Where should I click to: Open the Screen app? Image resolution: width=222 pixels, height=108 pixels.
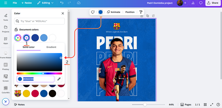pos(6,78)
